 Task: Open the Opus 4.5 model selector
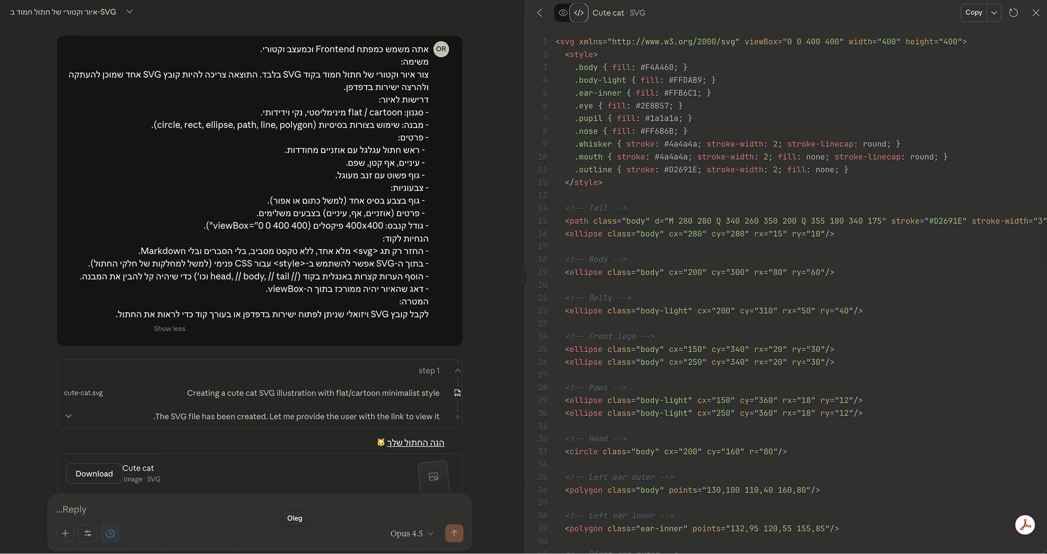coord(411,533)
